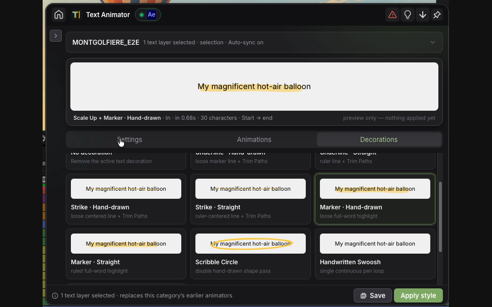
Task: Click the Save button
Action: pos(373,296)
